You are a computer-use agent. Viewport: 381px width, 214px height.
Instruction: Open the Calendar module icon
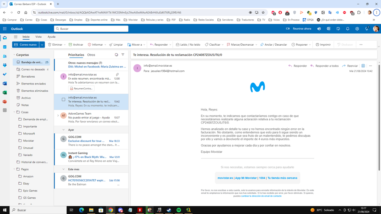click(x=5, y=47)
